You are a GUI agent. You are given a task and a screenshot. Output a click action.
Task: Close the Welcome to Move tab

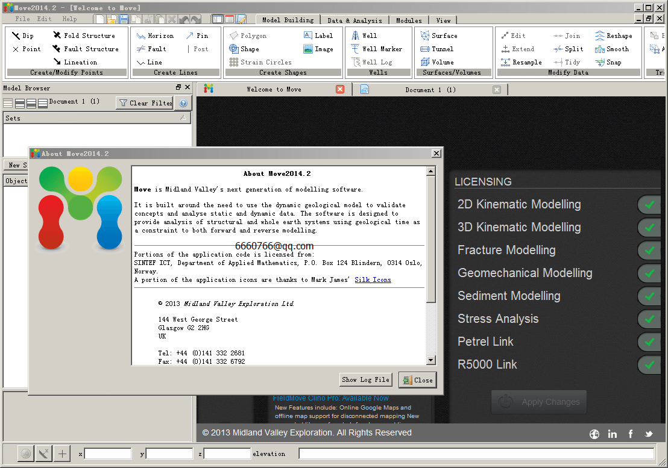[x=340, y=89]
